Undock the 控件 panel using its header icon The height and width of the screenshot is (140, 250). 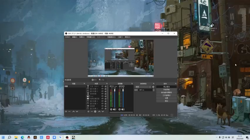click(176, 84)
